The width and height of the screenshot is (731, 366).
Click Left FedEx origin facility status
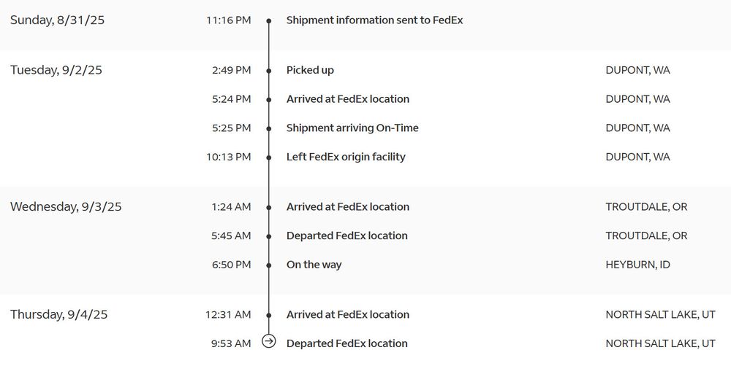tap(346, 157)
